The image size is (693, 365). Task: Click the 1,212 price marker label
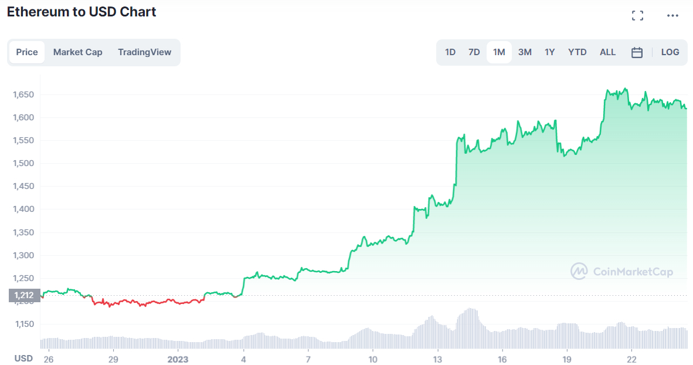[x=25, y=296]
